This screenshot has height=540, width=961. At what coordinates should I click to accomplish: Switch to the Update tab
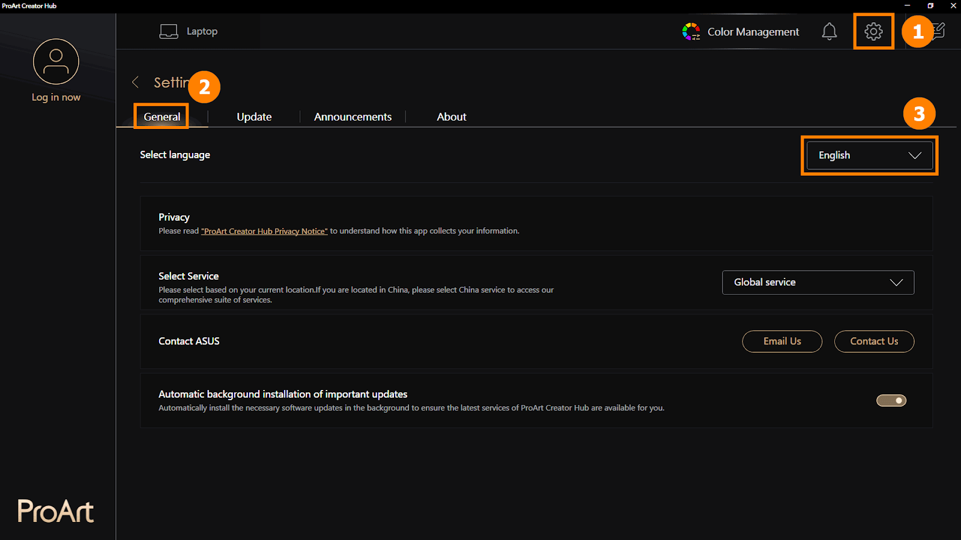pyautogui.click(x=254, y=116)
